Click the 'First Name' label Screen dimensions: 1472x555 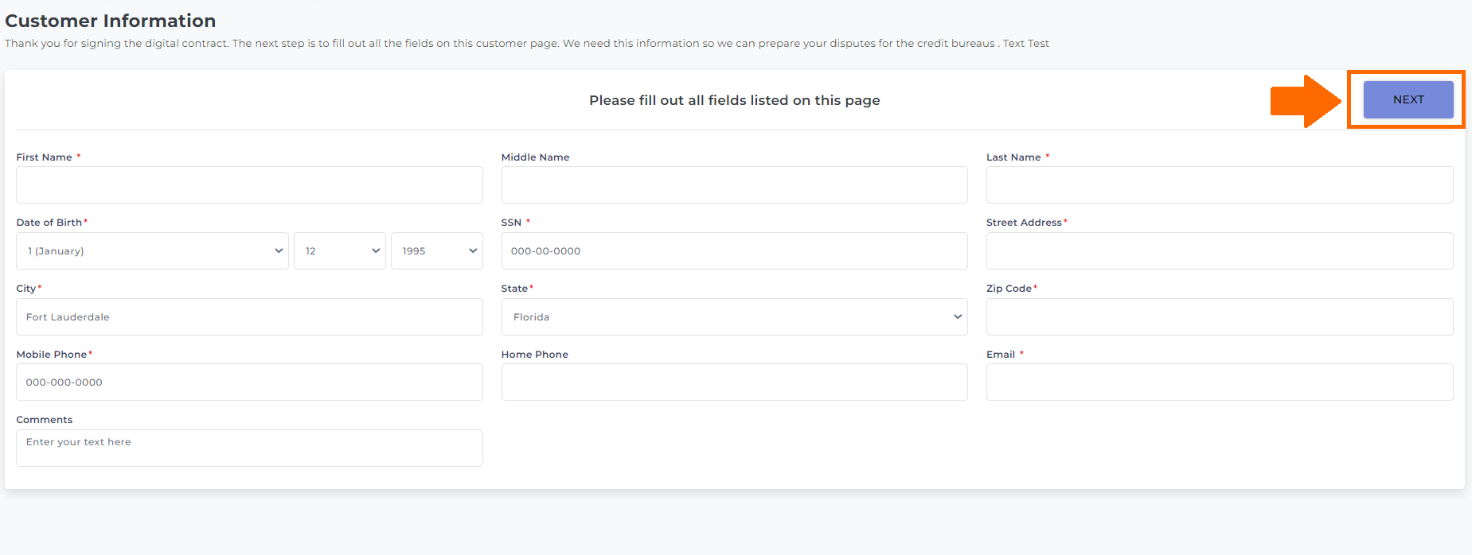(45, 157)
